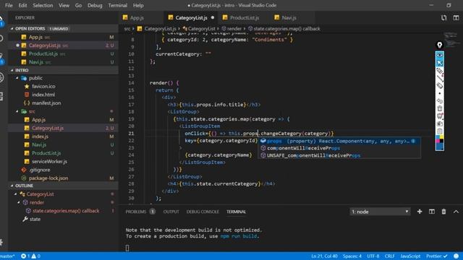Open .gitignore in the file tree

40,170
